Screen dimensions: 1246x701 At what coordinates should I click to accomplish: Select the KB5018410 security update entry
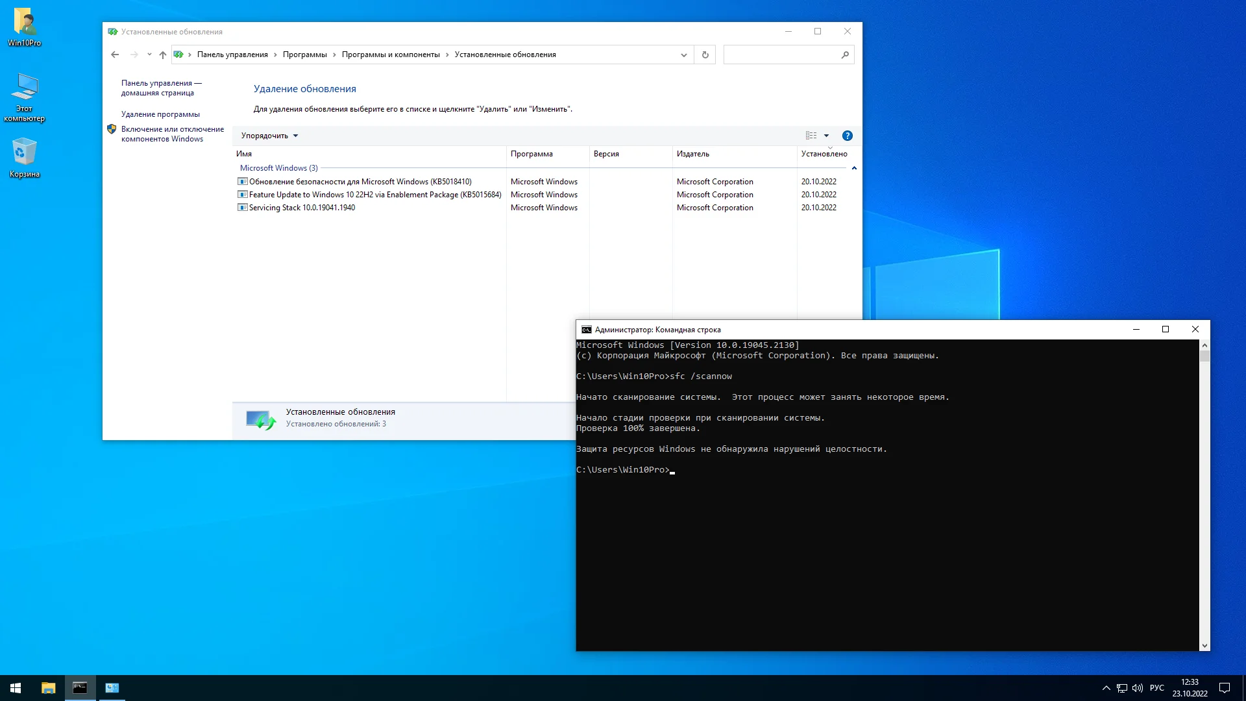coord(360,182)
